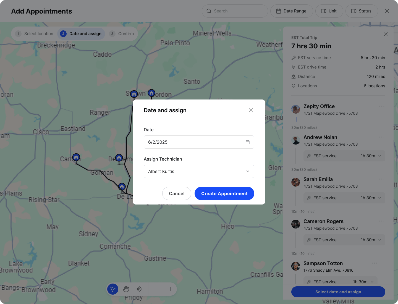Open calendar icon in Date field

tap(248, 142)
